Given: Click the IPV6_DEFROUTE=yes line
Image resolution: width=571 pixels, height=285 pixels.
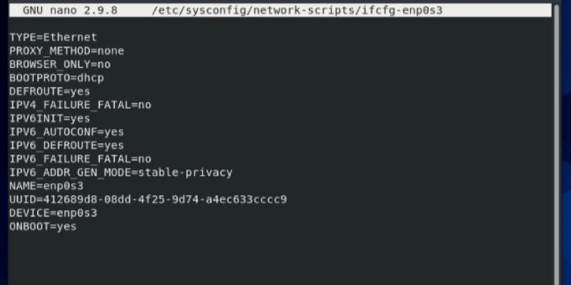Looking at the screenshot, I should pos(66,145).
